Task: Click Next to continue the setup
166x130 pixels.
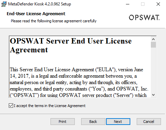Action: pos(118,122)
